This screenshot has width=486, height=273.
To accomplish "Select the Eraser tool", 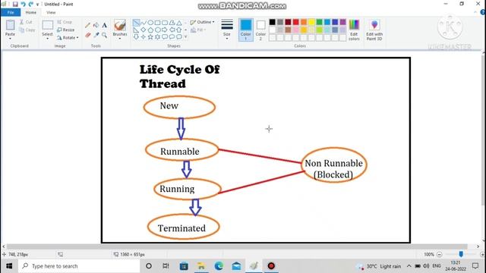I will pos(88,35).
